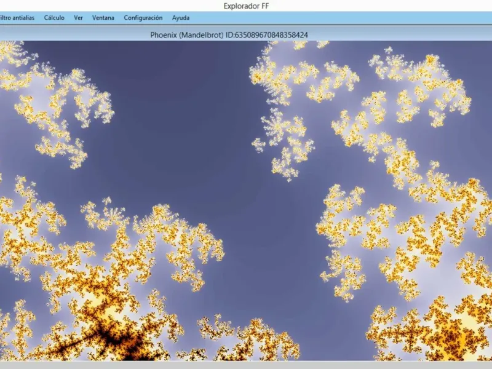
Task: Click the Phoenix fractal image canvas
Action: pos(246,200)
